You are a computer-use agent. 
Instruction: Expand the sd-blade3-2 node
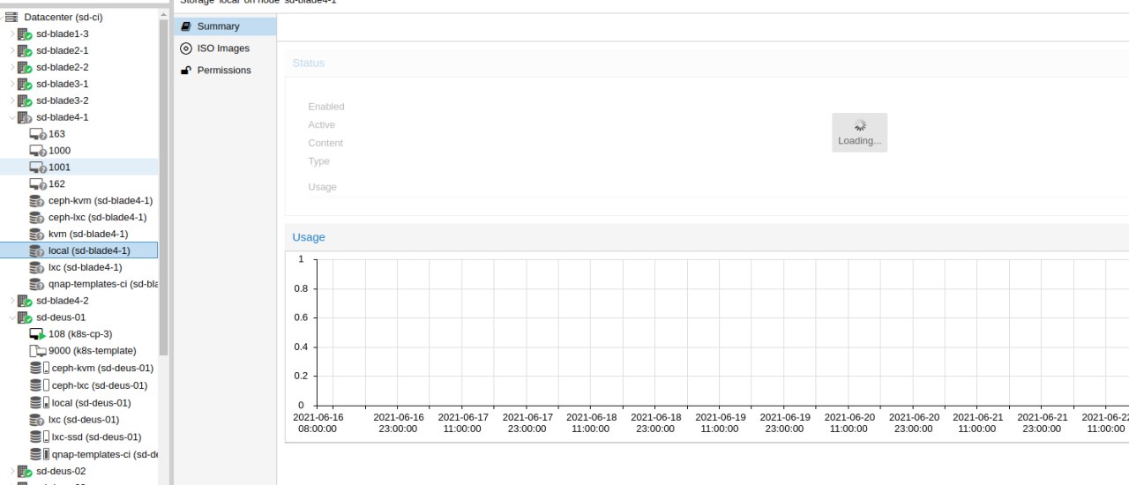click(x=11, y=101)
